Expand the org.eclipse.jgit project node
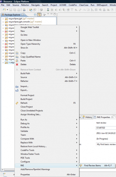The image size is (116, 177). (x=3, y=19)
